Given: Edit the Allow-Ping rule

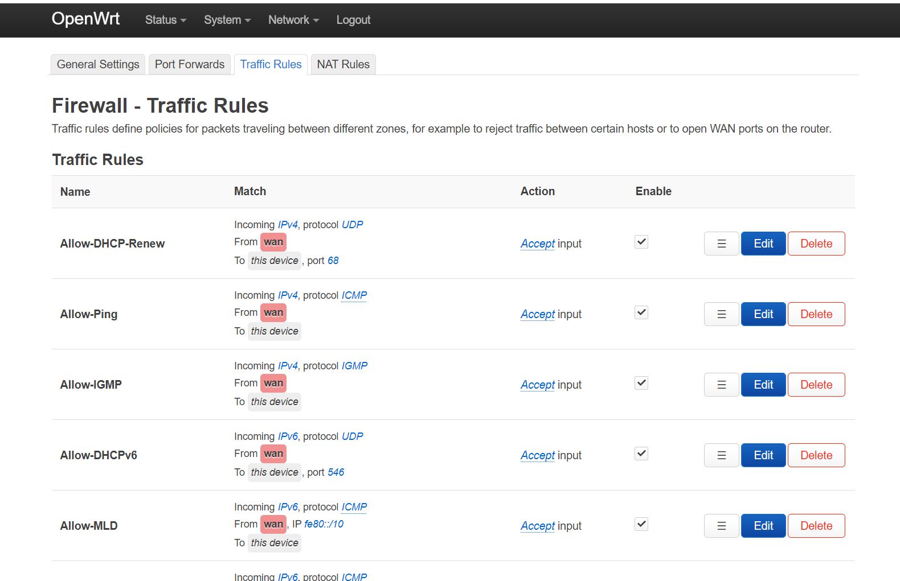Looking at the screenshot, I should coord(763,314).
